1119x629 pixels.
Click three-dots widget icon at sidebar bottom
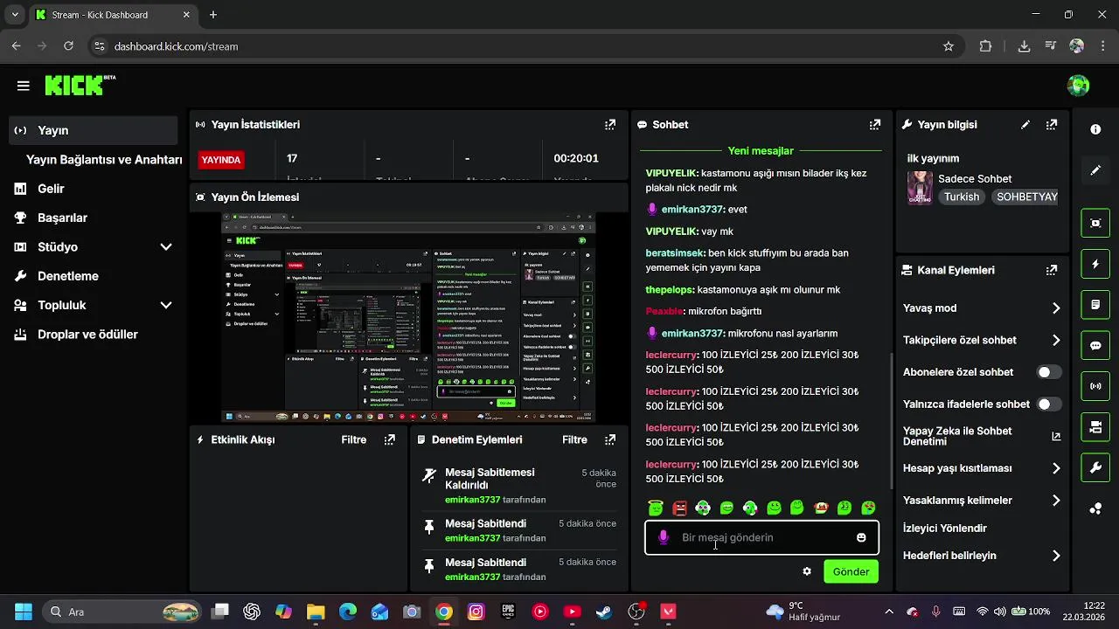pos(1095,509)
